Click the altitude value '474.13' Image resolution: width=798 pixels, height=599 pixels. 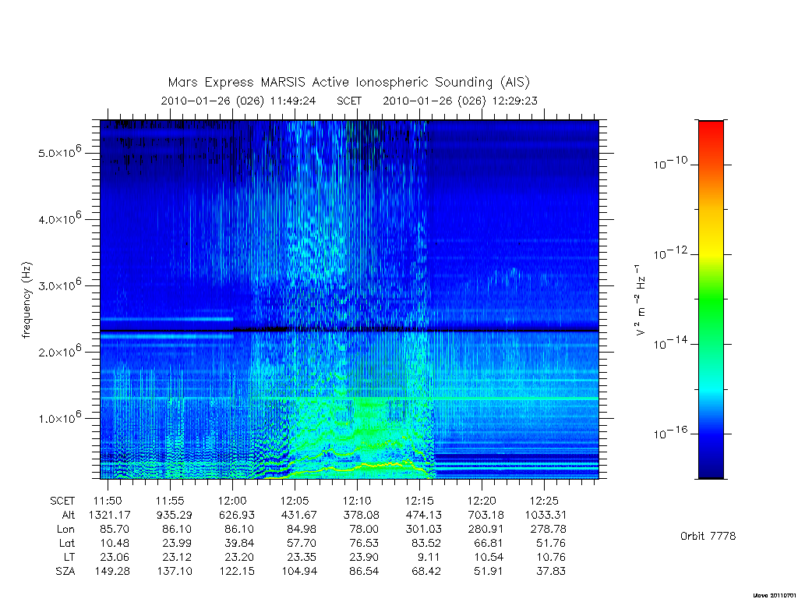point(424,515)
